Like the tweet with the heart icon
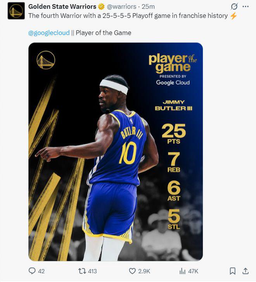256x282 pixels. click(x=132, y=271)
